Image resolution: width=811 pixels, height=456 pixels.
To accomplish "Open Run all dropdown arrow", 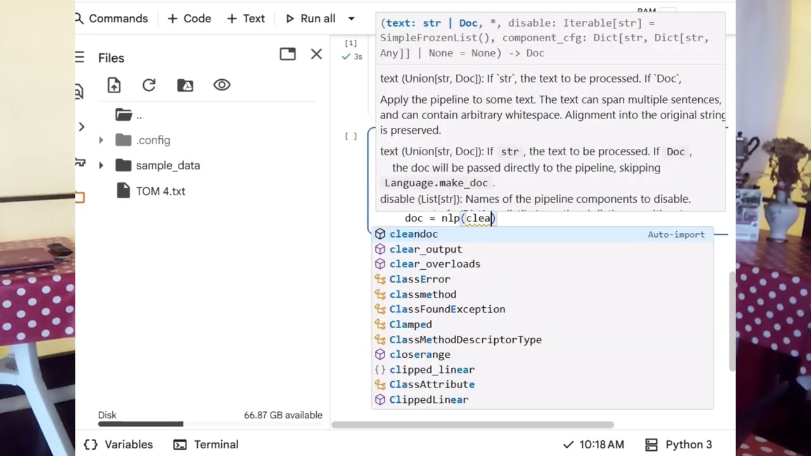I will [352, 19].
